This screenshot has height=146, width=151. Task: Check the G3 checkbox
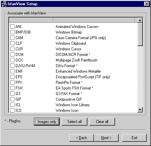(12, 94)
